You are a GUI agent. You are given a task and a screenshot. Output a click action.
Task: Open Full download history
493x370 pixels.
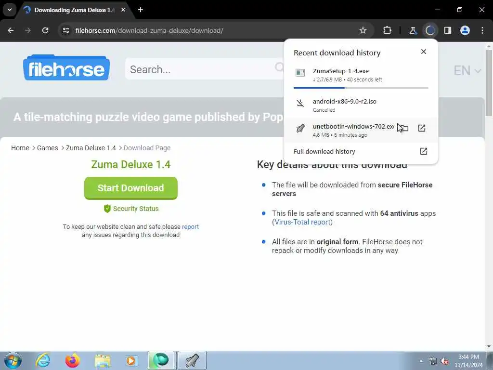click(x=361, y=151)
